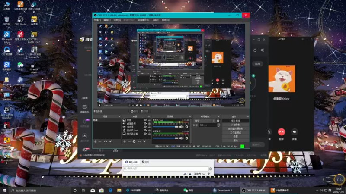
Task: Show hidden system tray icons chevron
Action: 317,190
